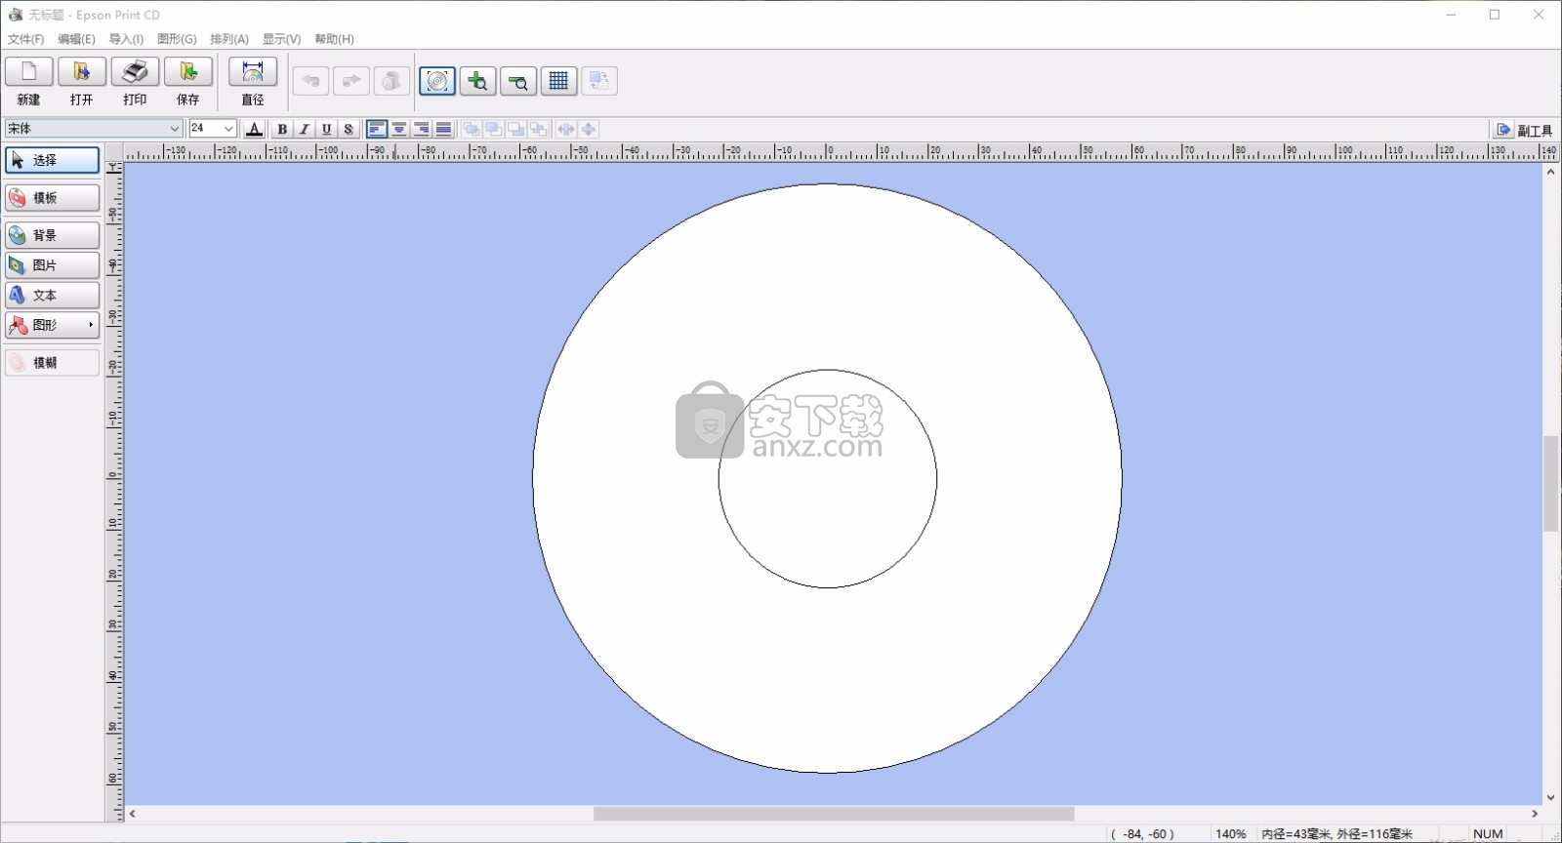Align text to the right
This screenshot has height=843, width=1562.
coord(422,129)
